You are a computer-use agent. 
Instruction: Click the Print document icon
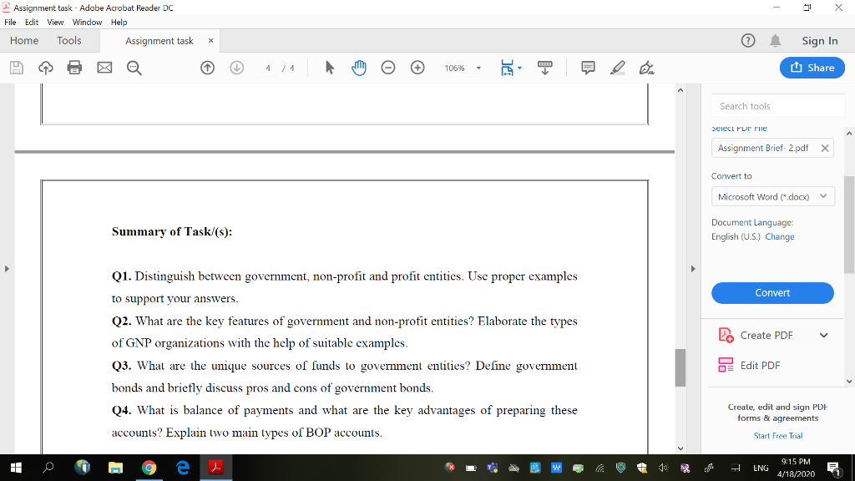point(74,68)
